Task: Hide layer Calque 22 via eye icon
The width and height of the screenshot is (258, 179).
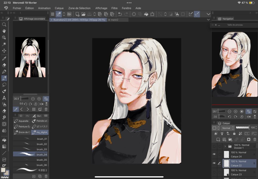Action: coord(214,163)
